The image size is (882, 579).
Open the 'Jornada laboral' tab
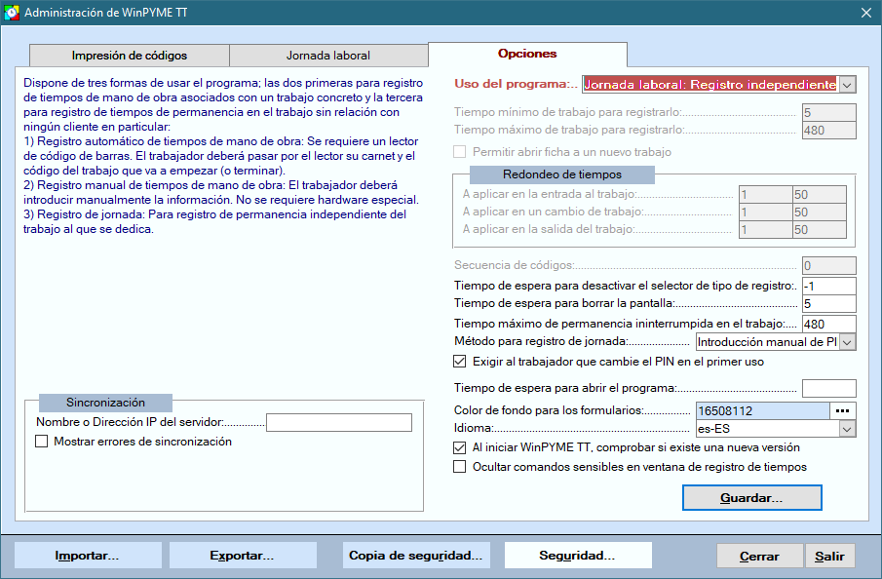point(328,56)
